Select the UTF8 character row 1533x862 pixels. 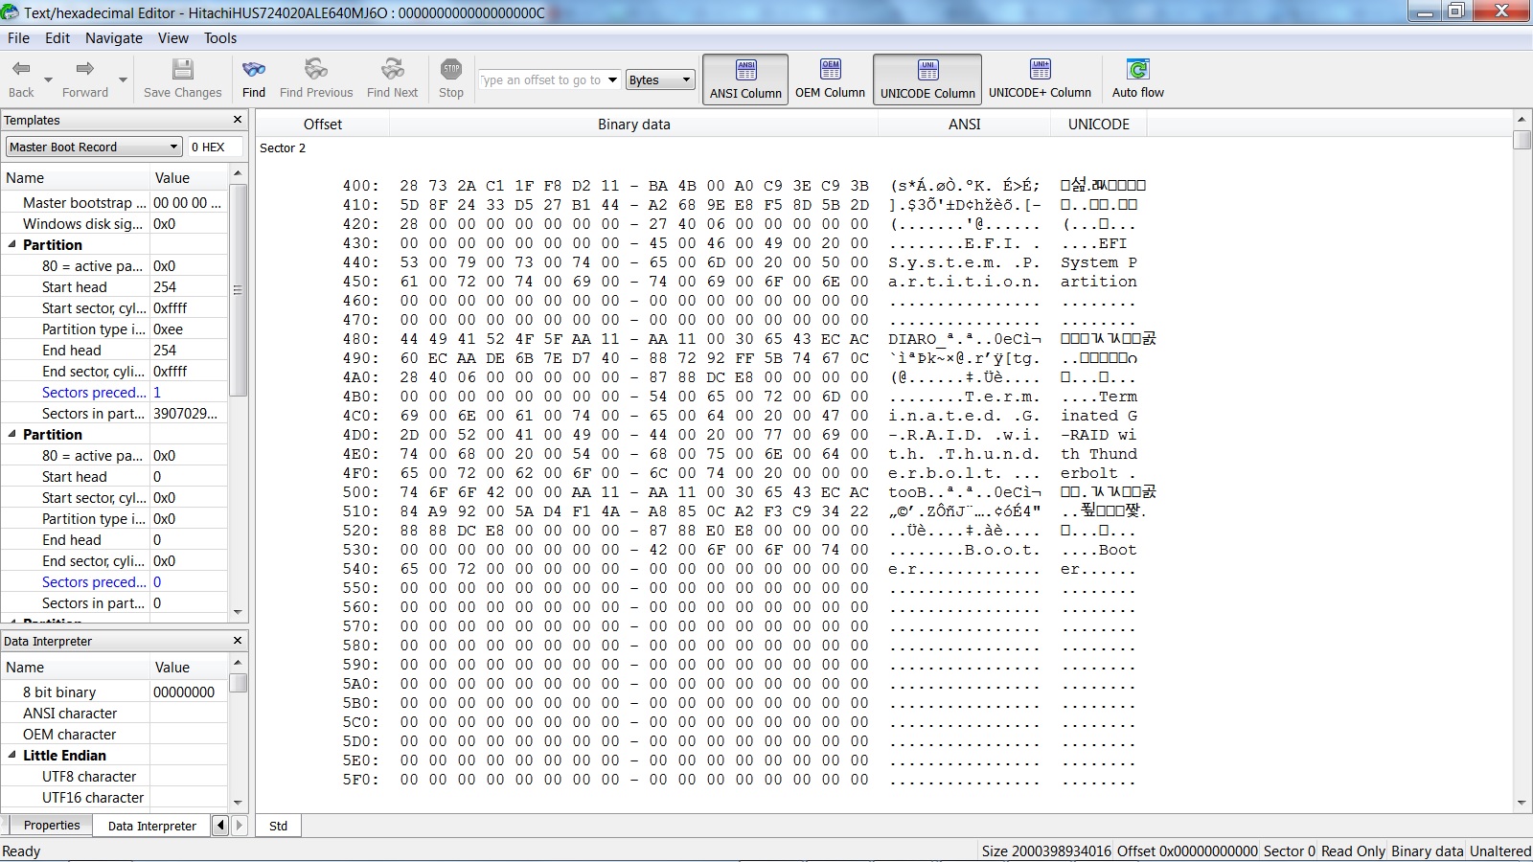114,777
